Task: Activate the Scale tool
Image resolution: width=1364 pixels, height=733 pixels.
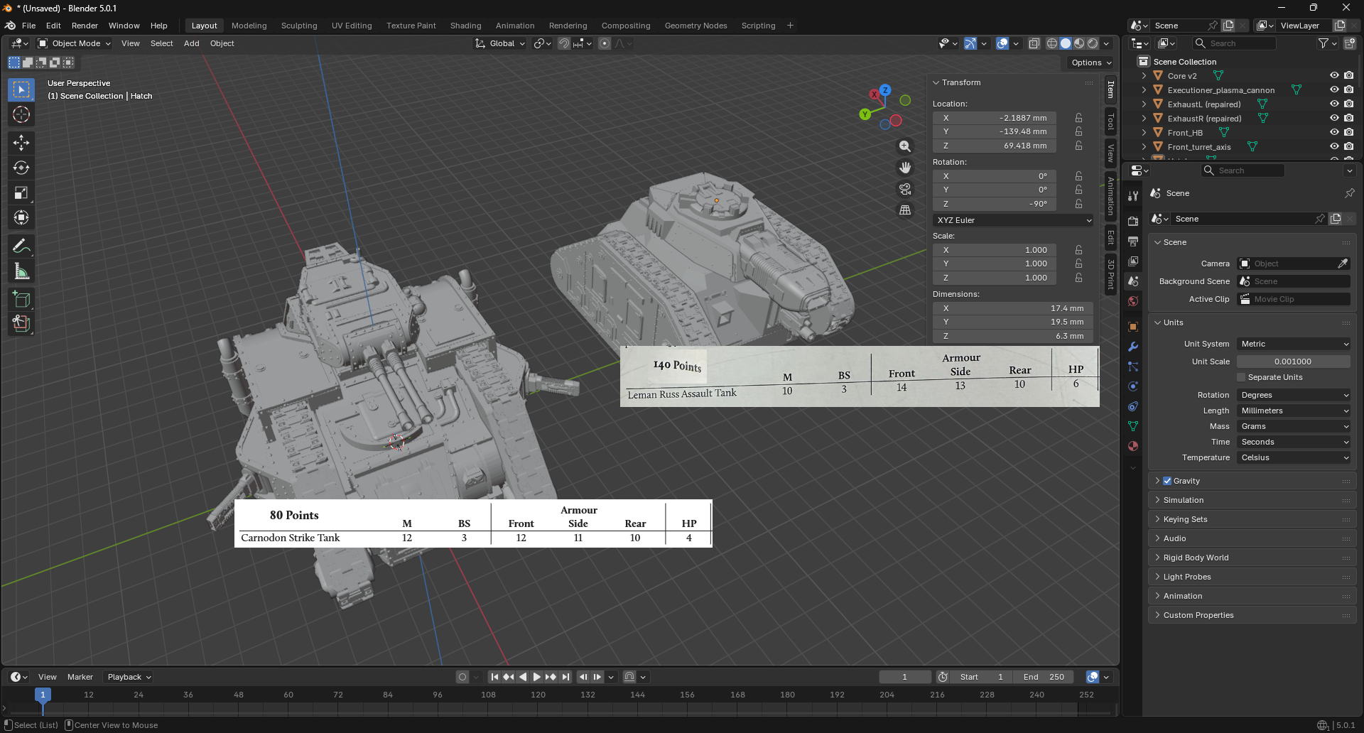Action: tap(21, 193)
